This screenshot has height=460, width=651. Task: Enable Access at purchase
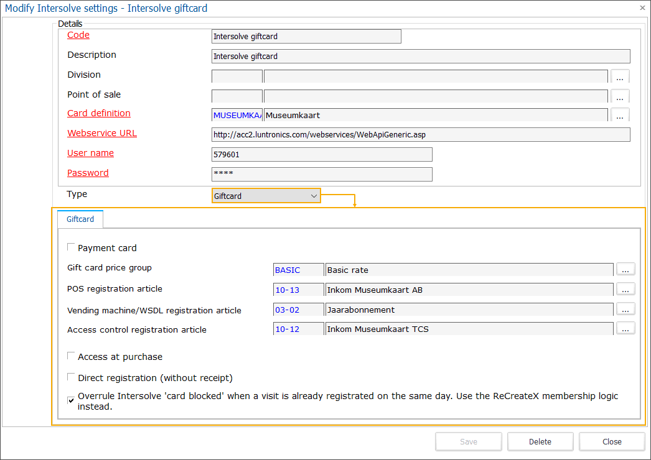point(71,356)
